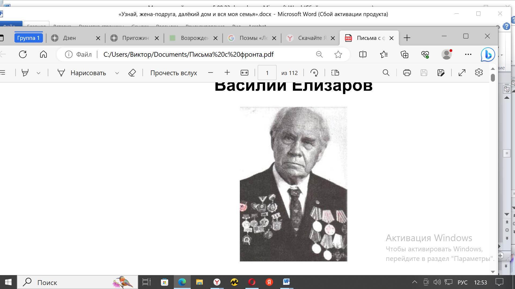The width and height of the screenshot is (515, 289).
Task: Open Microsoft Store from taskbar
Action: pos(164,282)
